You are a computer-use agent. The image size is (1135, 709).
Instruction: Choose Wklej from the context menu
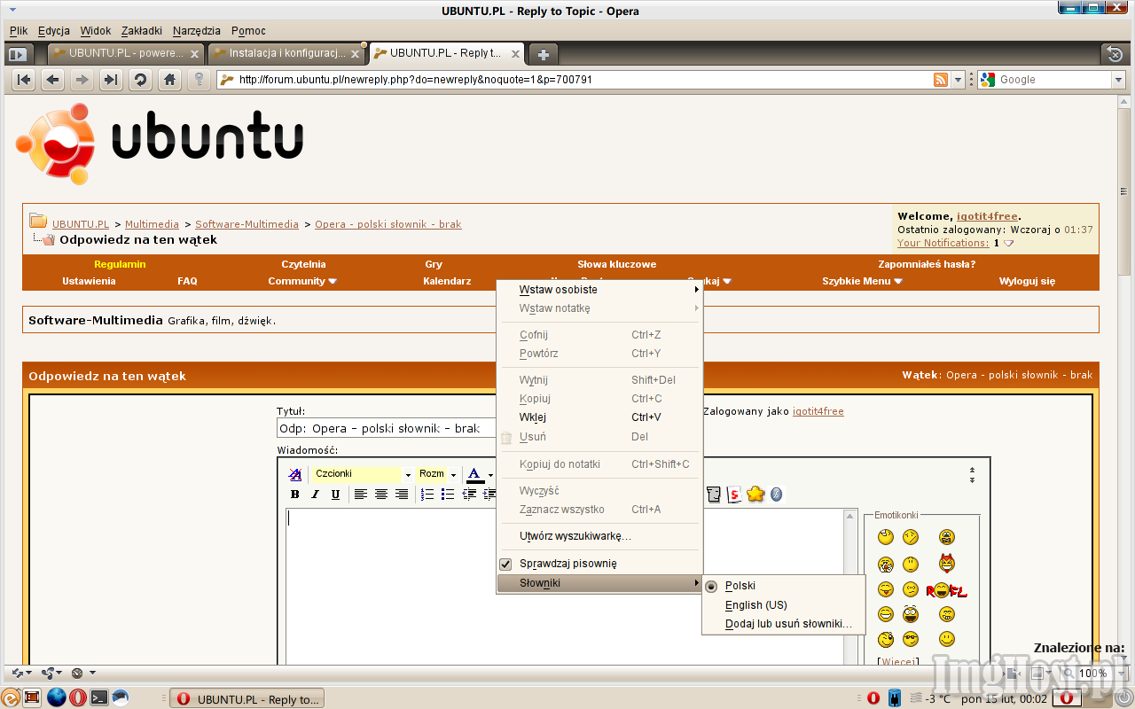coord(599,417)
